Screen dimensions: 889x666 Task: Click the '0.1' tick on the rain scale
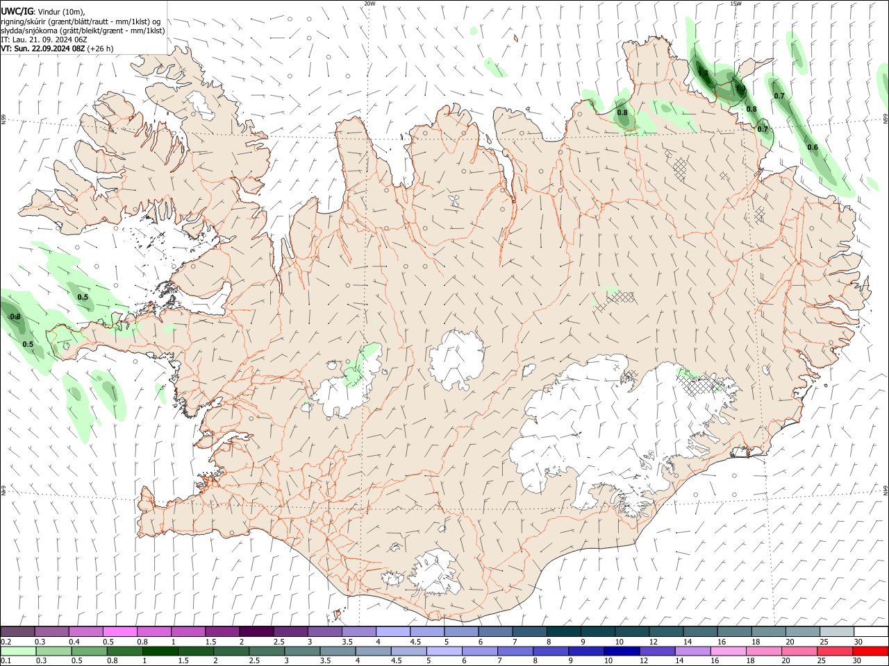click(6, 660)
